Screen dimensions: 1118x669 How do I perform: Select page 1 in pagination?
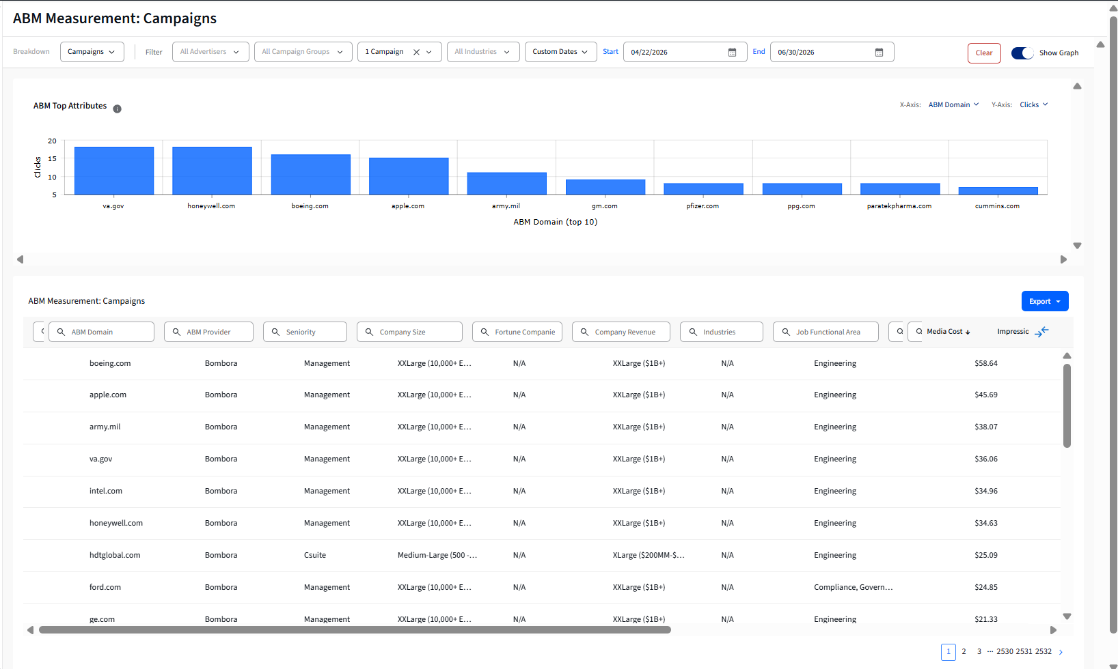pos(949,652)
